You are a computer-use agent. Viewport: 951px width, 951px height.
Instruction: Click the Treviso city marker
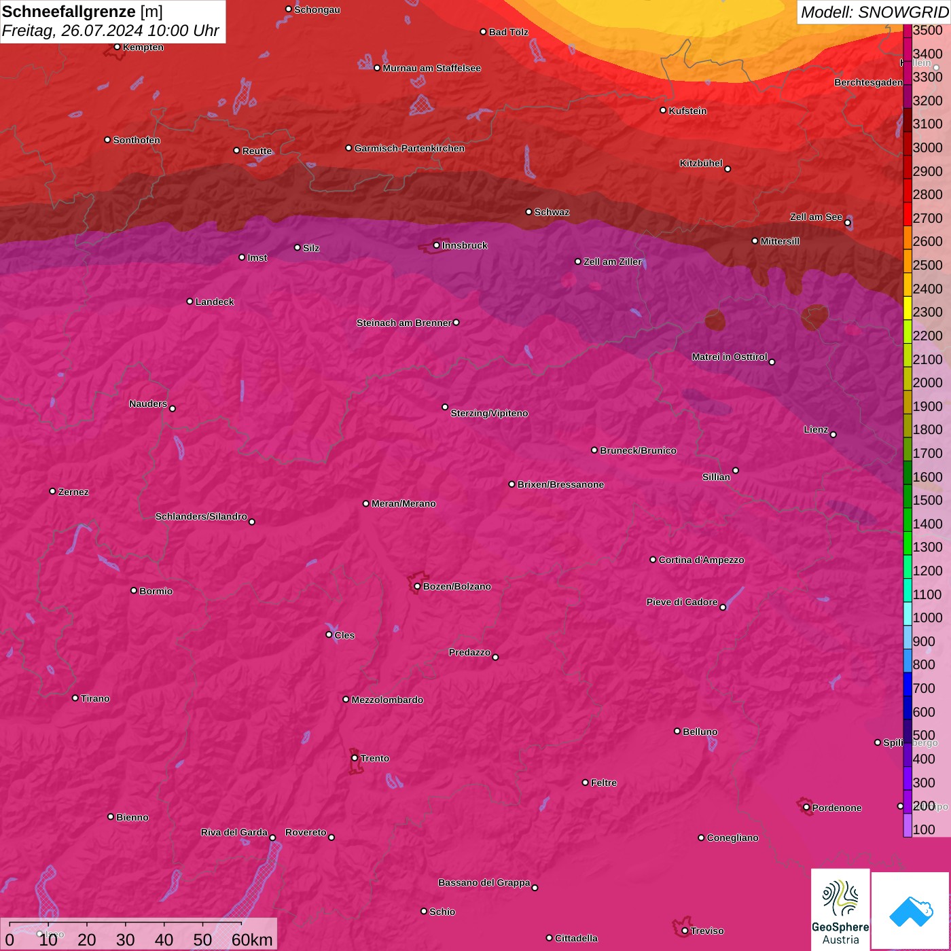(685, 931)
